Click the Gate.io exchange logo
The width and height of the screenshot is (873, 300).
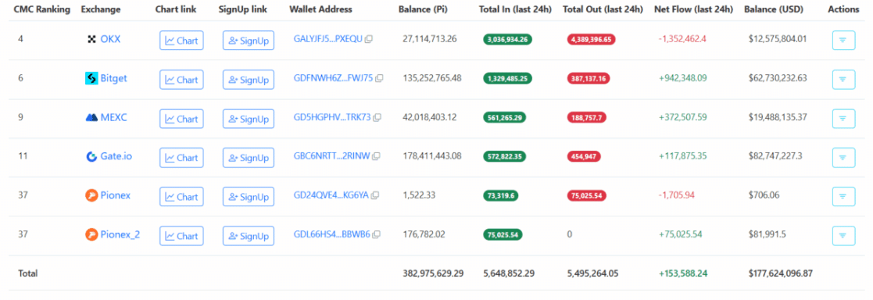pos(91,156)
